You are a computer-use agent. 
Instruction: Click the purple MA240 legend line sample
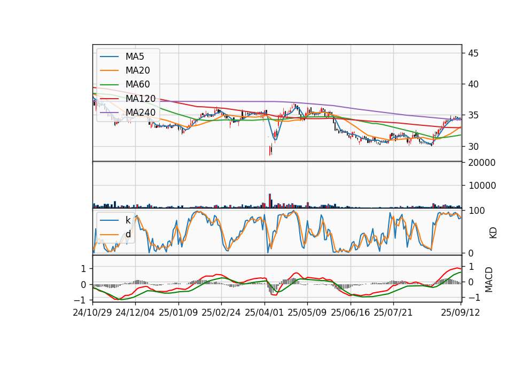pyautogui.click(x=109, y=113)
